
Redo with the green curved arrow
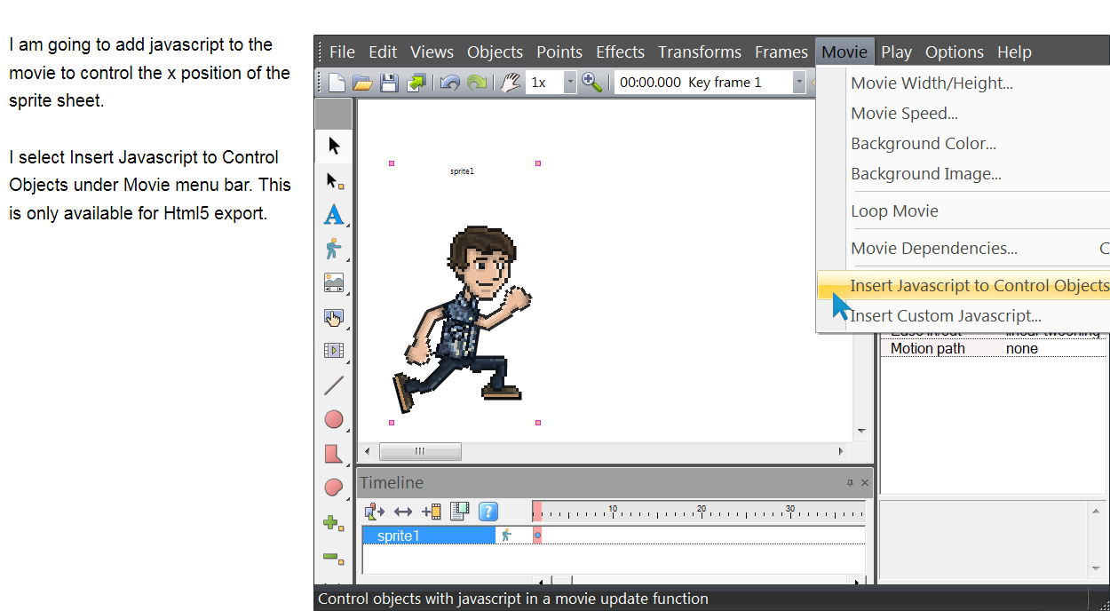click(477, 83)
